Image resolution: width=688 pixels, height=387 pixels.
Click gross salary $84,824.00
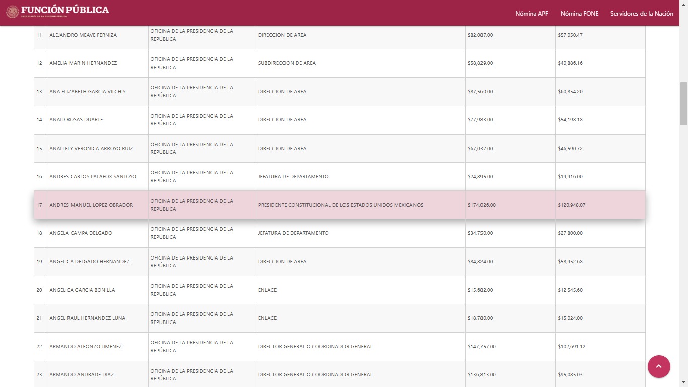pyautogui.click(x=480, y=262)
